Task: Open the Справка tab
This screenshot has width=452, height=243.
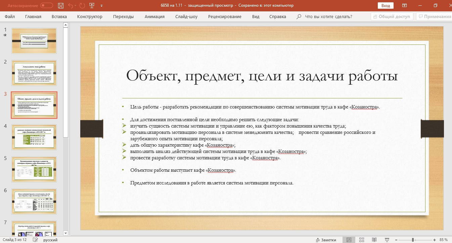Action: coord(278,16)
